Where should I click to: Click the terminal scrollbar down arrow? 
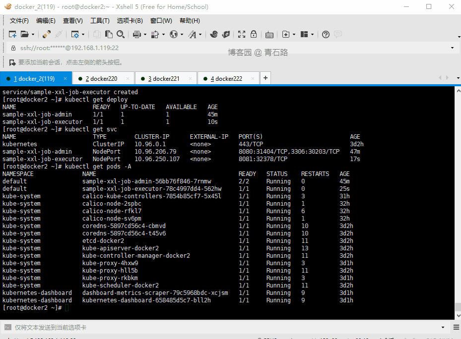(x=458, y=316)
